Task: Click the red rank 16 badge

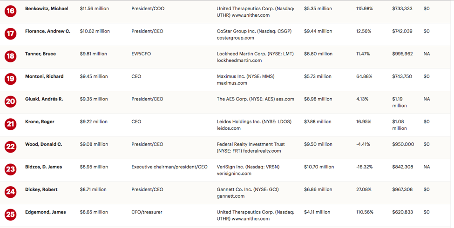Action: click(x=10, y=11)
